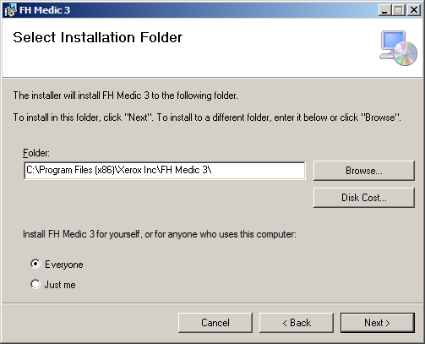The height and width of the screenshot is (344, 425).
Task: Go to previous step with Back
Action: tap(297, 323)
